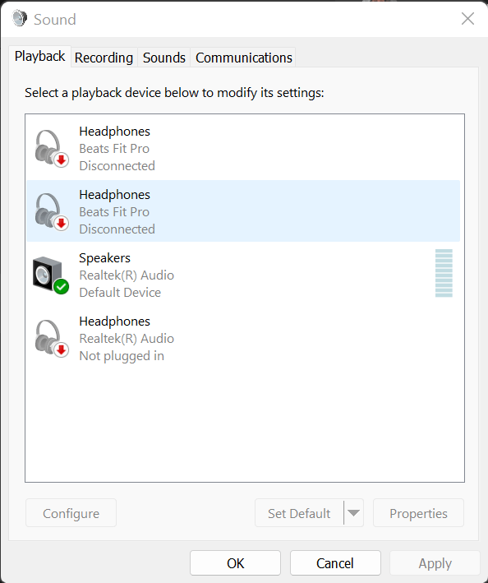Select Speakers Realtek Audio default device entry
Viewport: 488px width, 583px height.
click(x=243, y=275)
